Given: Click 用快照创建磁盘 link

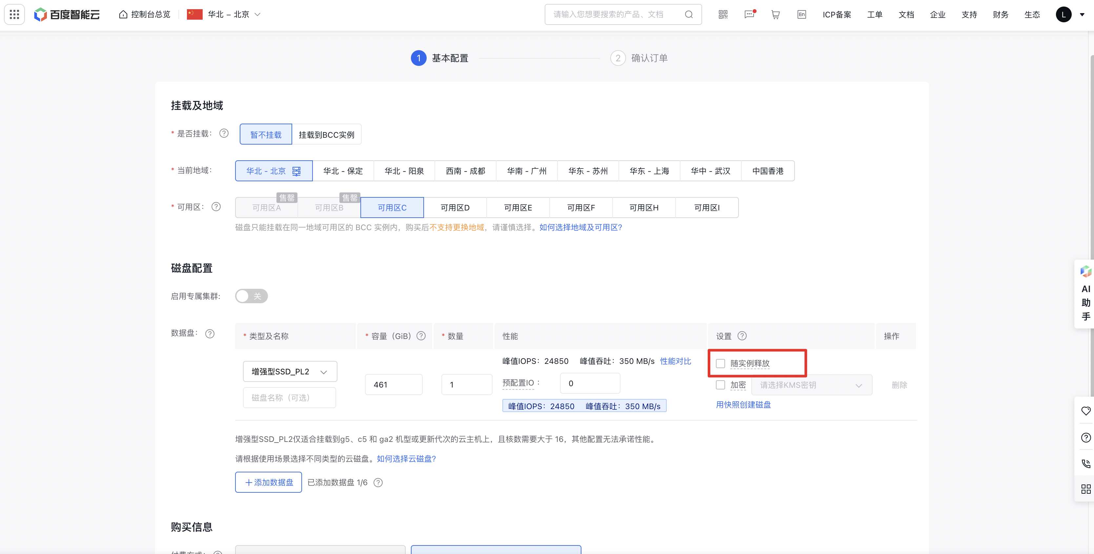Looking at the screenshot, I should (743, 405).
